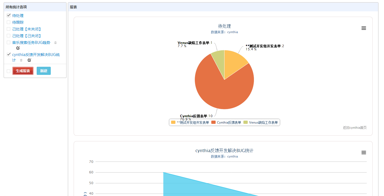Screen dimensions: 384x196
Task: Open the 待处理 chart context menu icon
Action: pos(363,28)
